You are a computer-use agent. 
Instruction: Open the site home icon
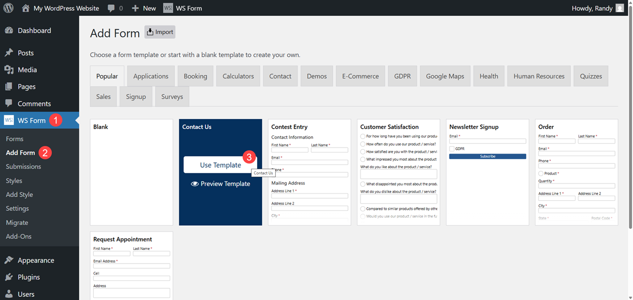coord(26,8)
